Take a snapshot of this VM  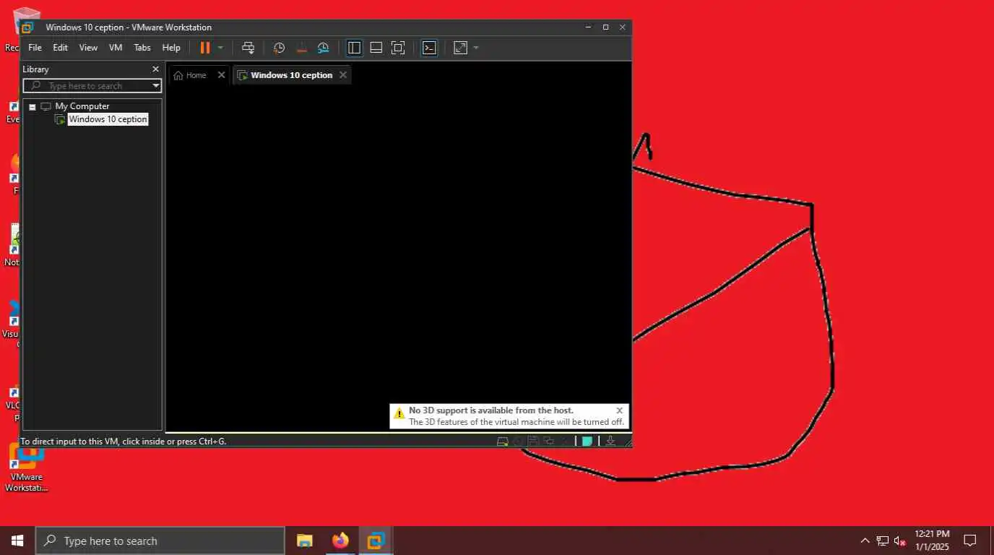click(x=279, y=48)
